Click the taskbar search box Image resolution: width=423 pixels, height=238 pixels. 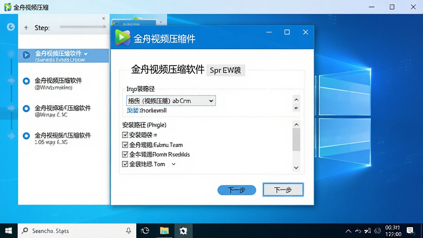click(77, 231)
